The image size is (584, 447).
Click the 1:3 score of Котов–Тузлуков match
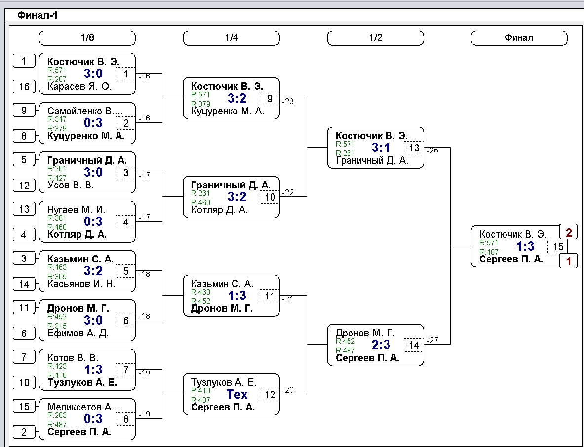point(93,370)
